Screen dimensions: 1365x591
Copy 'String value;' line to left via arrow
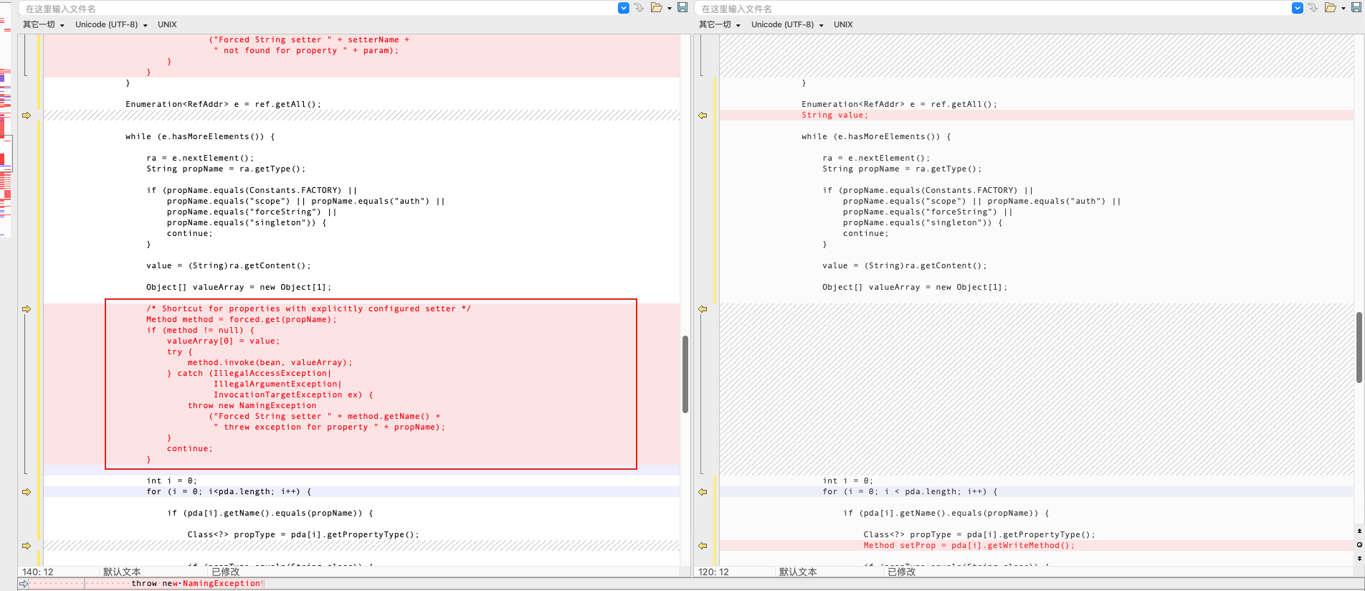coord(703,115)
